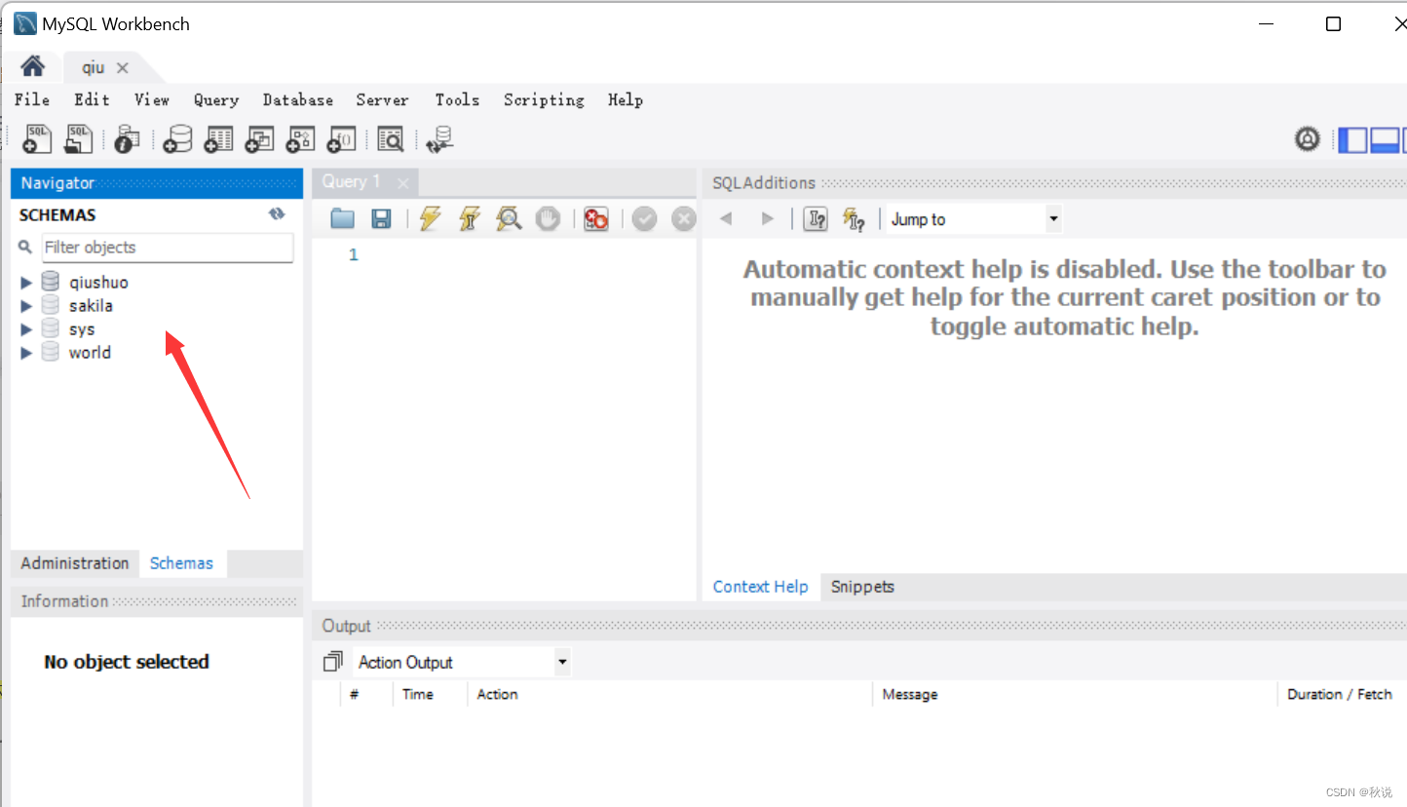Stop the running query hand icon
The image size is (1407, 807).
click(548, 218)
